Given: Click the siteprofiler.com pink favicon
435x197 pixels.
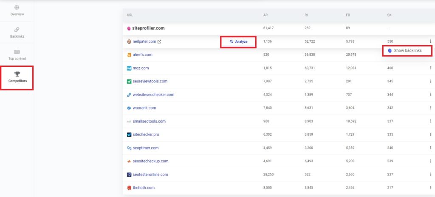Looking at the screenshot, I should [129, 28].
